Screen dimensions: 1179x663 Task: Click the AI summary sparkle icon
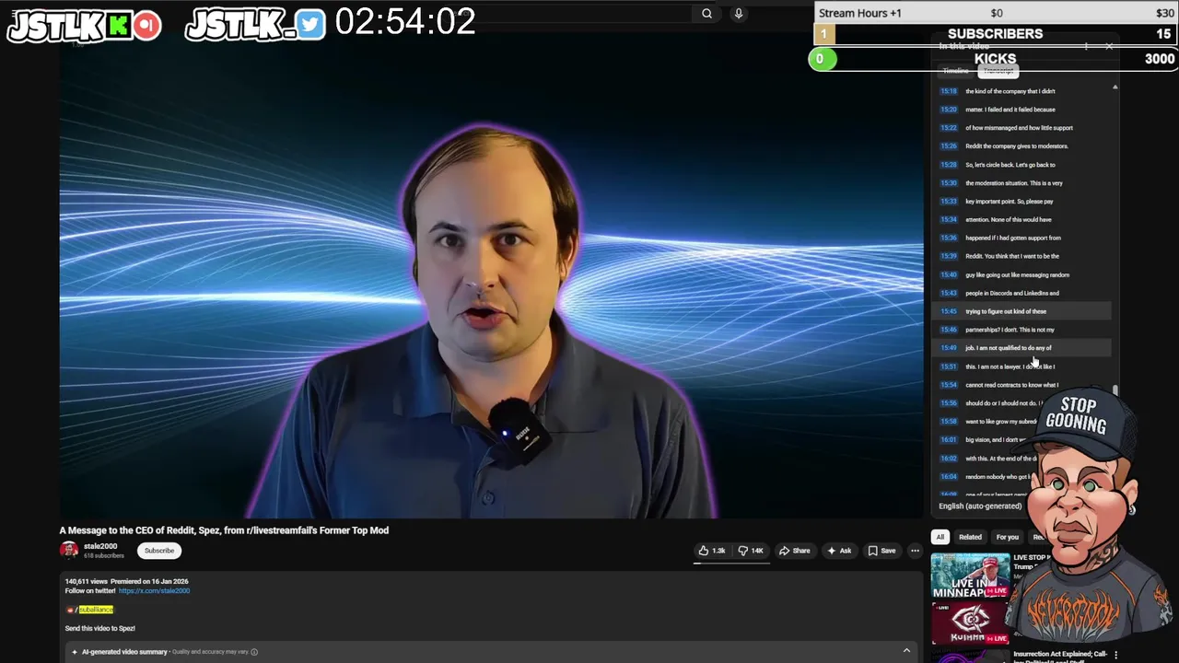[75, 652]
